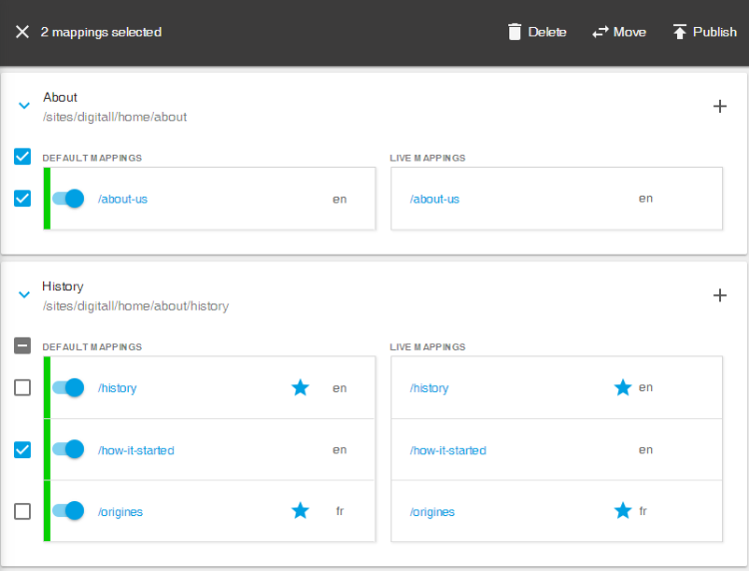Click 'Default Mappings' heading in About section
Viewport: 749px width, 571px height.
click(x=92, y=158)
